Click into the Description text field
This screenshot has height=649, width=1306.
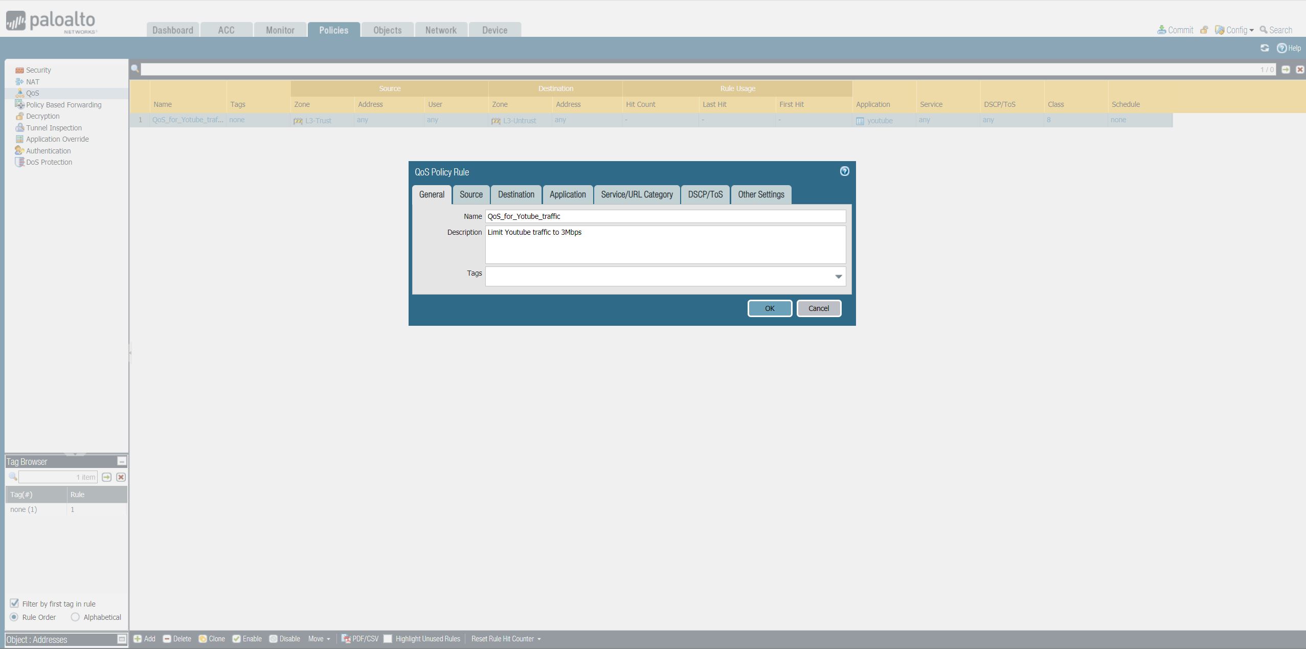pyautogui.click(x=665, y=245)
